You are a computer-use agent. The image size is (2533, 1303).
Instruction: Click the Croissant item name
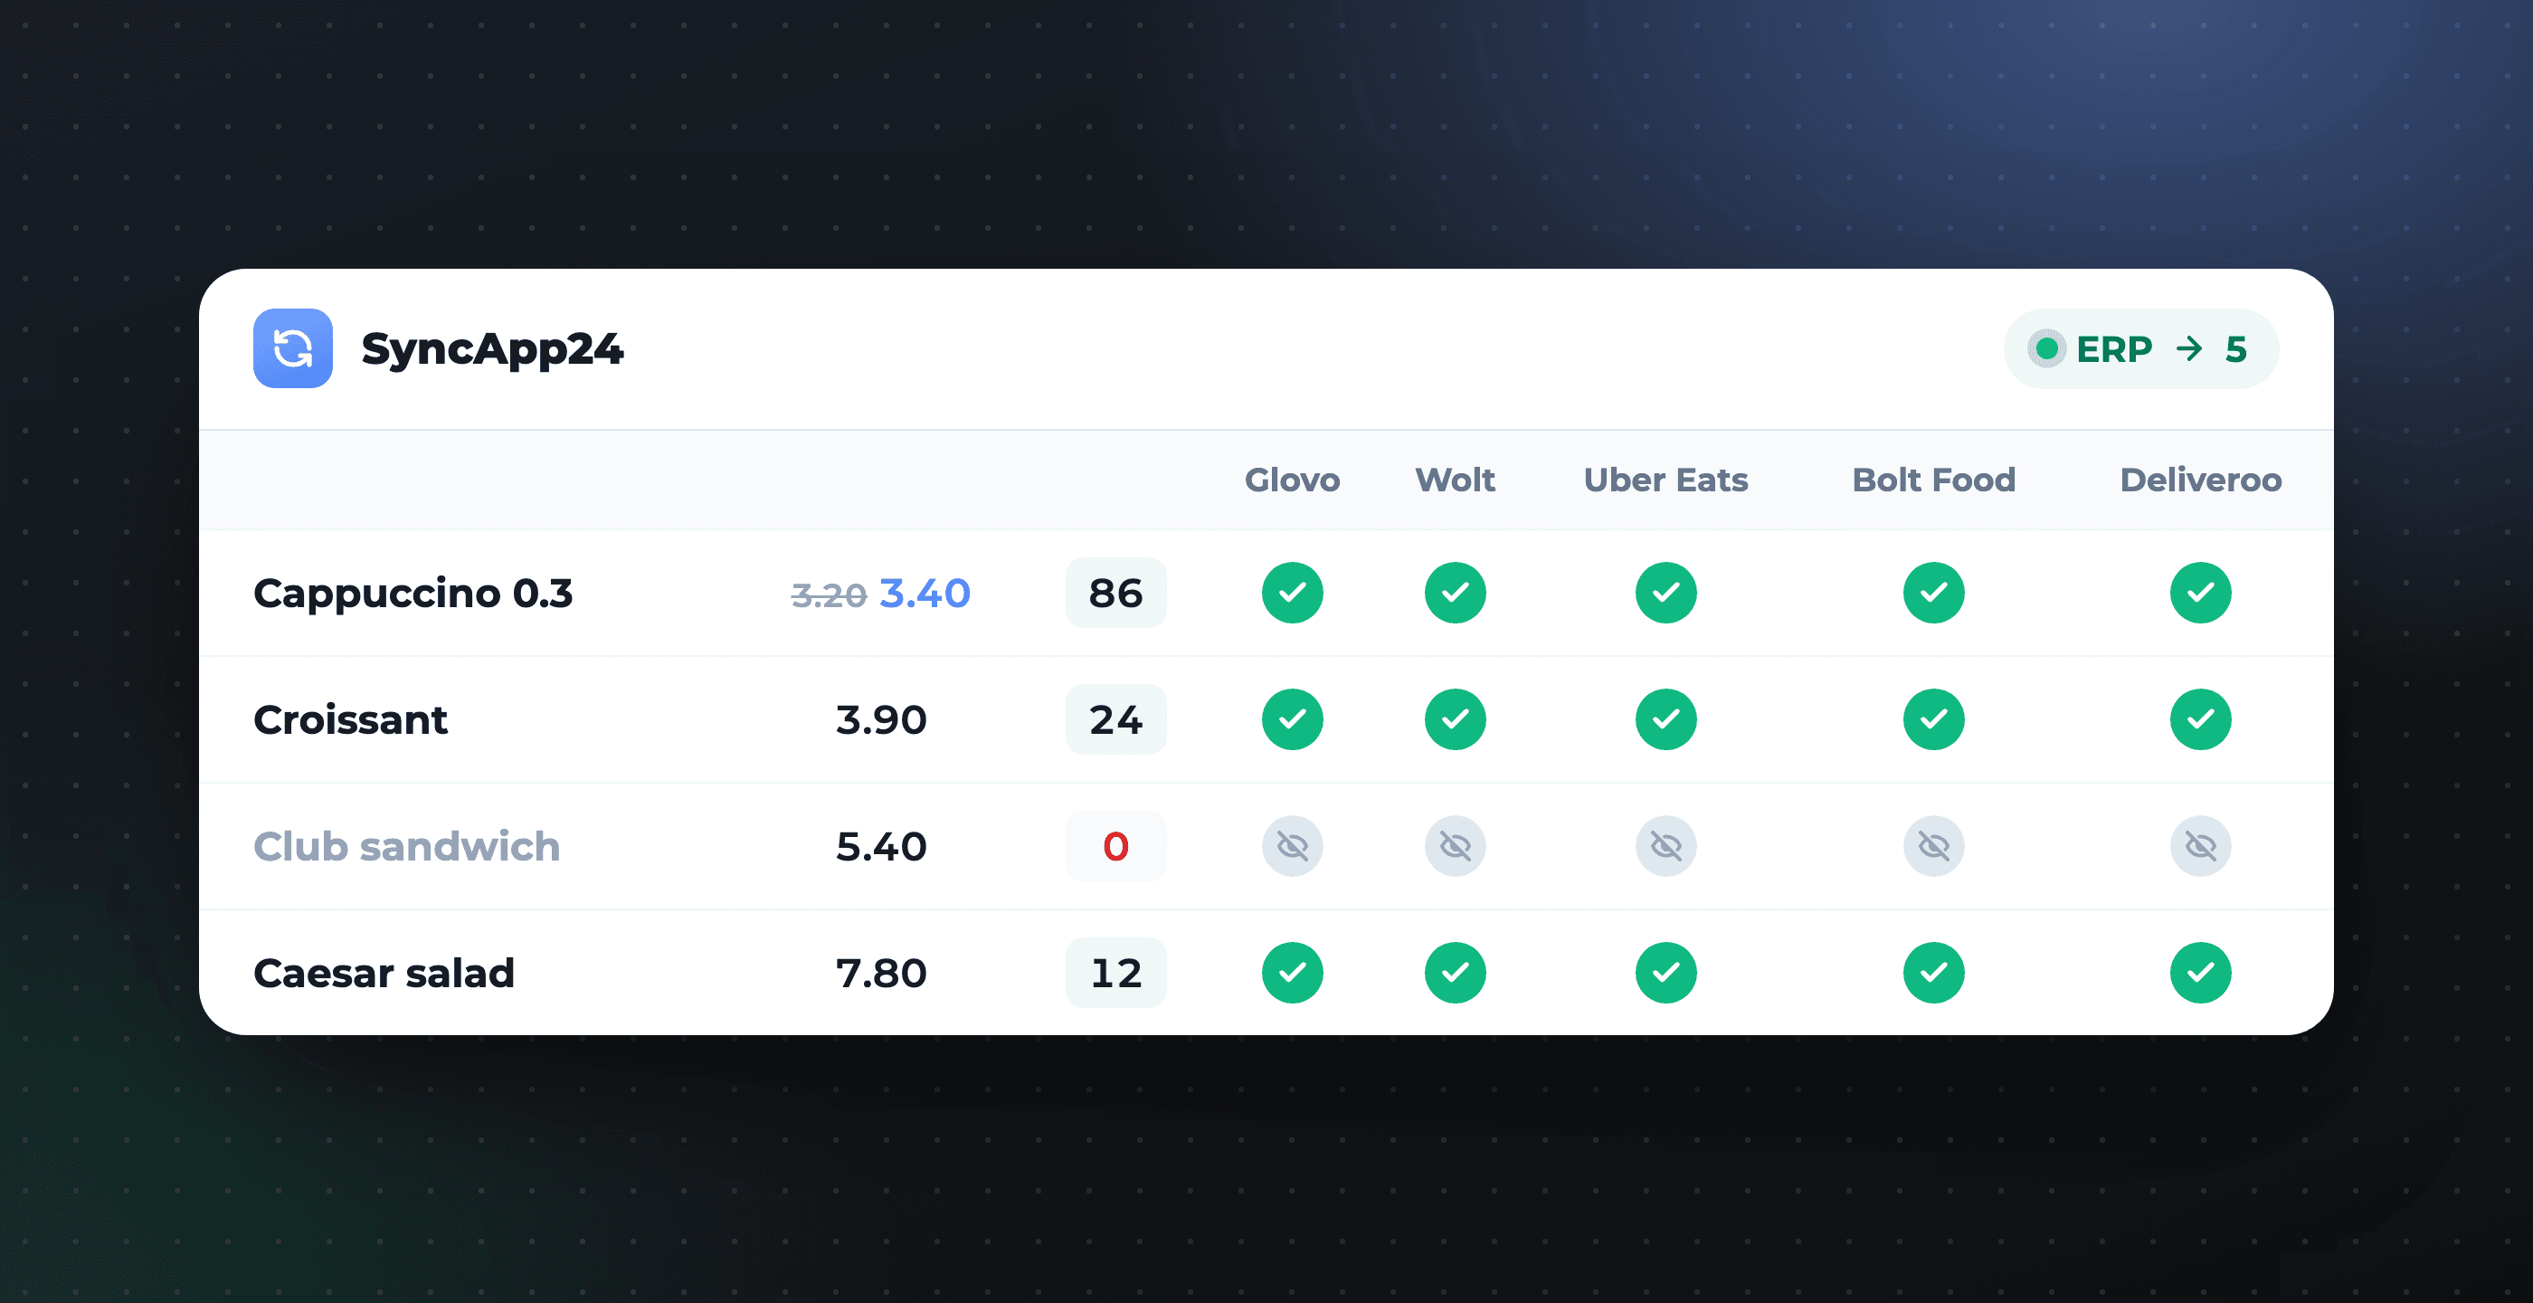350,720
